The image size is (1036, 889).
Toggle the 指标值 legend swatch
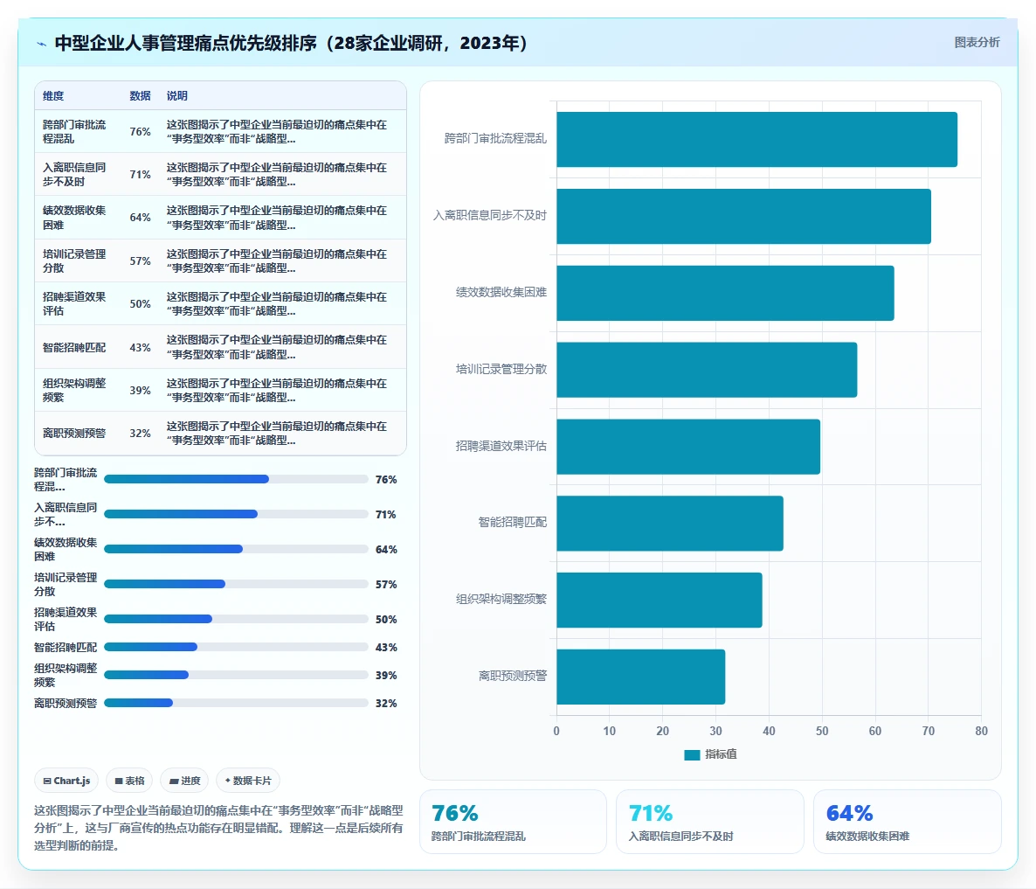pyautogui.click(x=692, y=755)
